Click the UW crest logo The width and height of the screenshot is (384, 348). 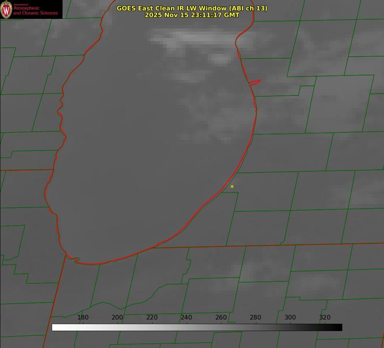click(6, 9)
